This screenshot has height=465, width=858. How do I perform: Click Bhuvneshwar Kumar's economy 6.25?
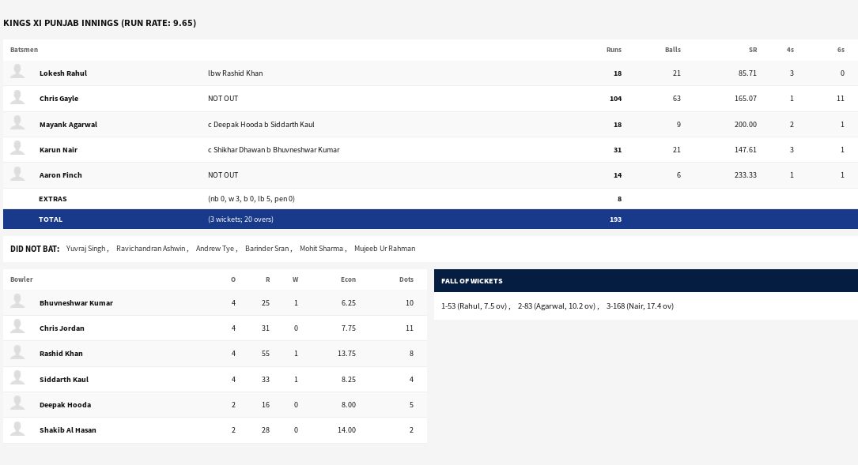pos(349,302)
